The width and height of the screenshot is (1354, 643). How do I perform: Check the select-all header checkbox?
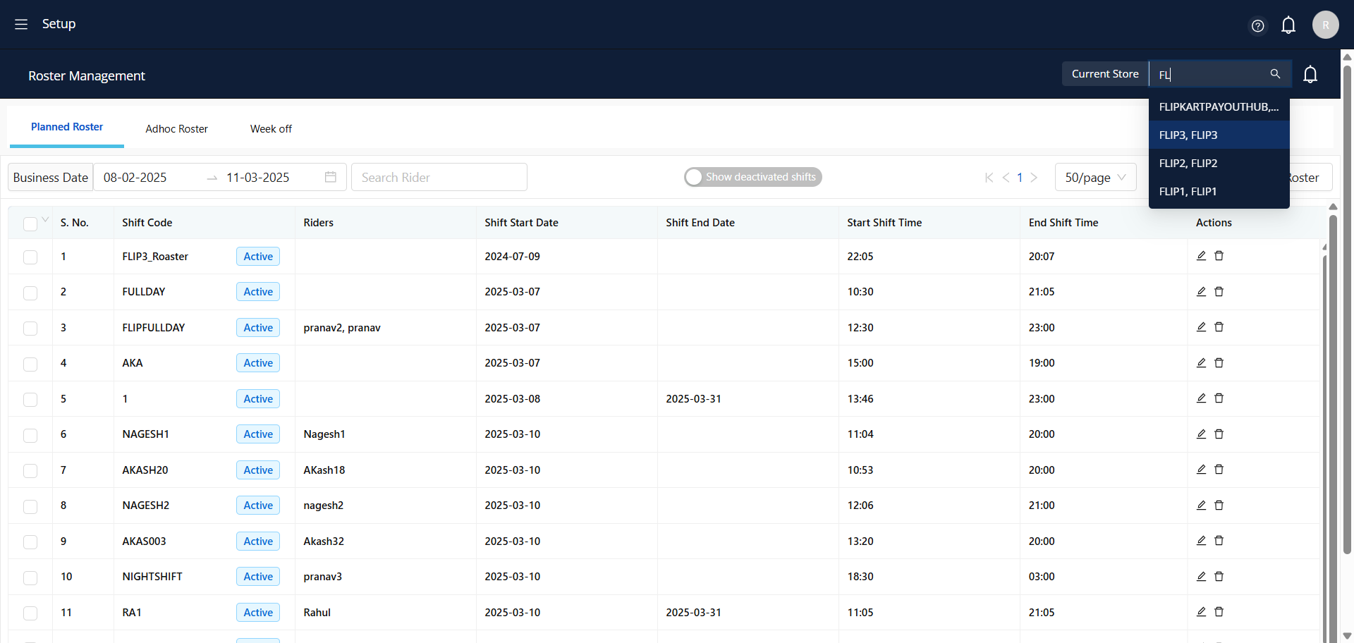click(x=30, y=223)
